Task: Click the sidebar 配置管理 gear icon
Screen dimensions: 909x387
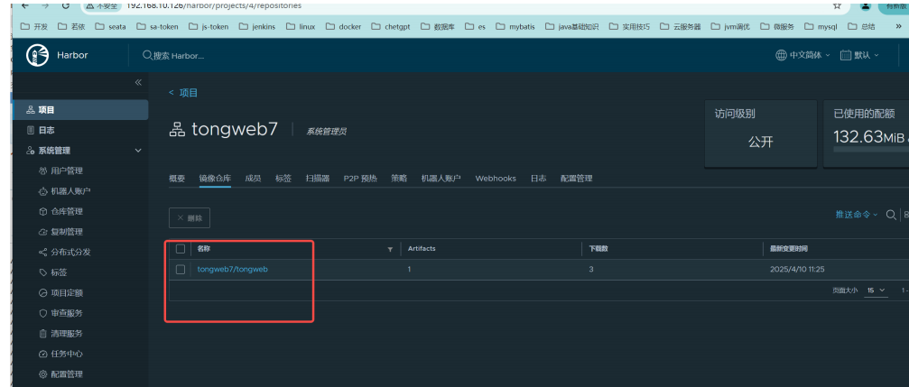Action: click(42, 374)
